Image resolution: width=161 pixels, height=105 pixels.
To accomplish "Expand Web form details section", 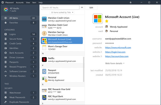I will pyautogui.click(x=115, y=63).
